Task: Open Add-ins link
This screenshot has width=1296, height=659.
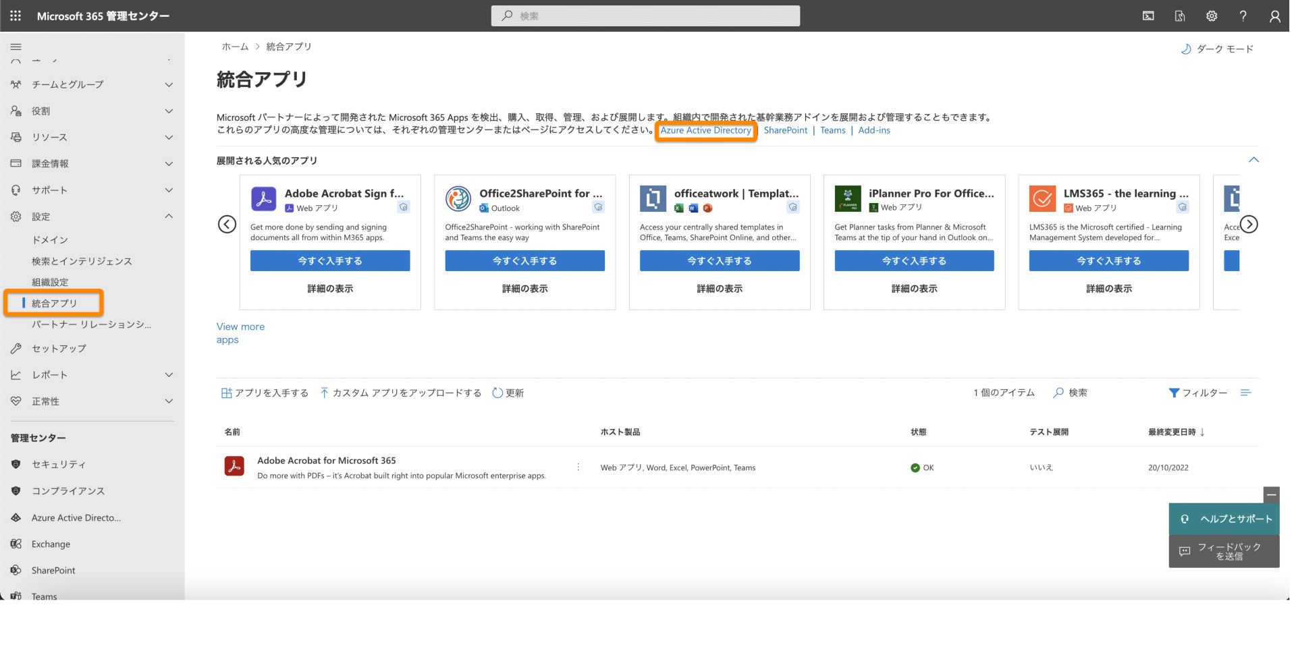Action: pos(873,130)
